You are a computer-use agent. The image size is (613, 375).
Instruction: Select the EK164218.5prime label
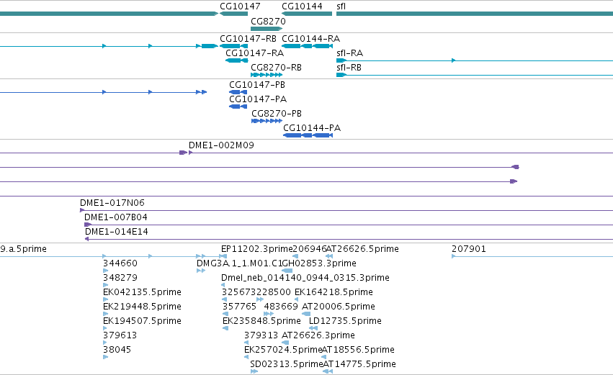(334, 292)
